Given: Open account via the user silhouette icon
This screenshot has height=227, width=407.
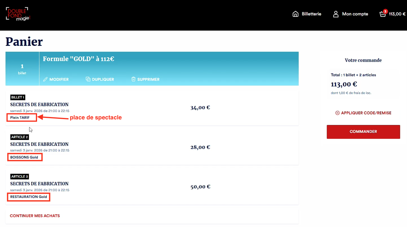Looking at the screenshot, I should point(336,14).
